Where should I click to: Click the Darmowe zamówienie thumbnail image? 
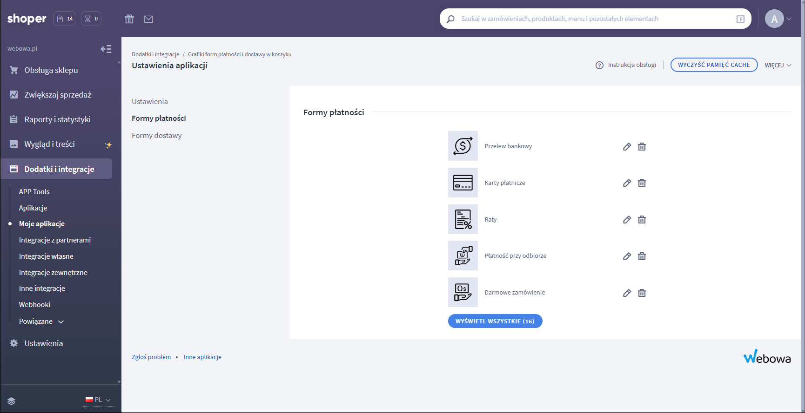pyautogui.click(x=463, y=292)
